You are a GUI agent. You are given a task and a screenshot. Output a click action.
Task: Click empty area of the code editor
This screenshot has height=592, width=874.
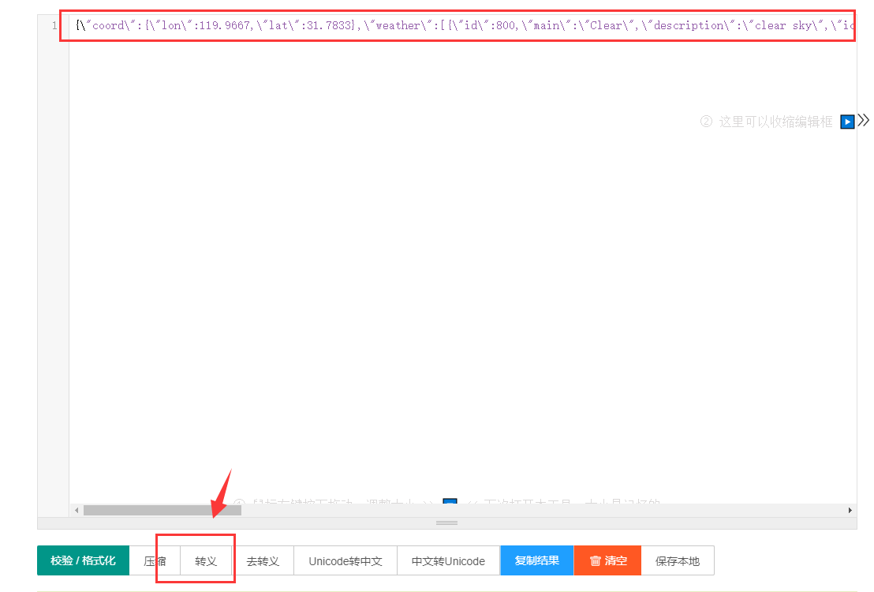[x=394, y=276]
